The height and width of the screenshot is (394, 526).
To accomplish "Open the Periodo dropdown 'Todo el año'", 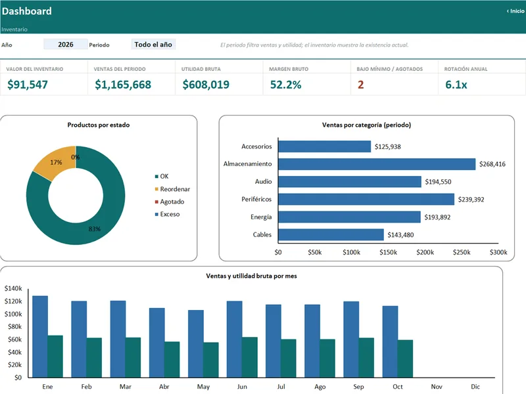I will click(x=153, y=45).
